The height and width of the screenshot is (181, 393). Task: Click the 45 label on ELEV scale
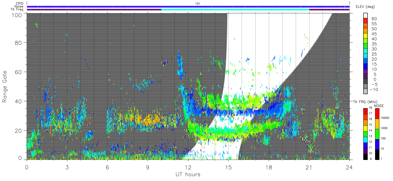373,34
